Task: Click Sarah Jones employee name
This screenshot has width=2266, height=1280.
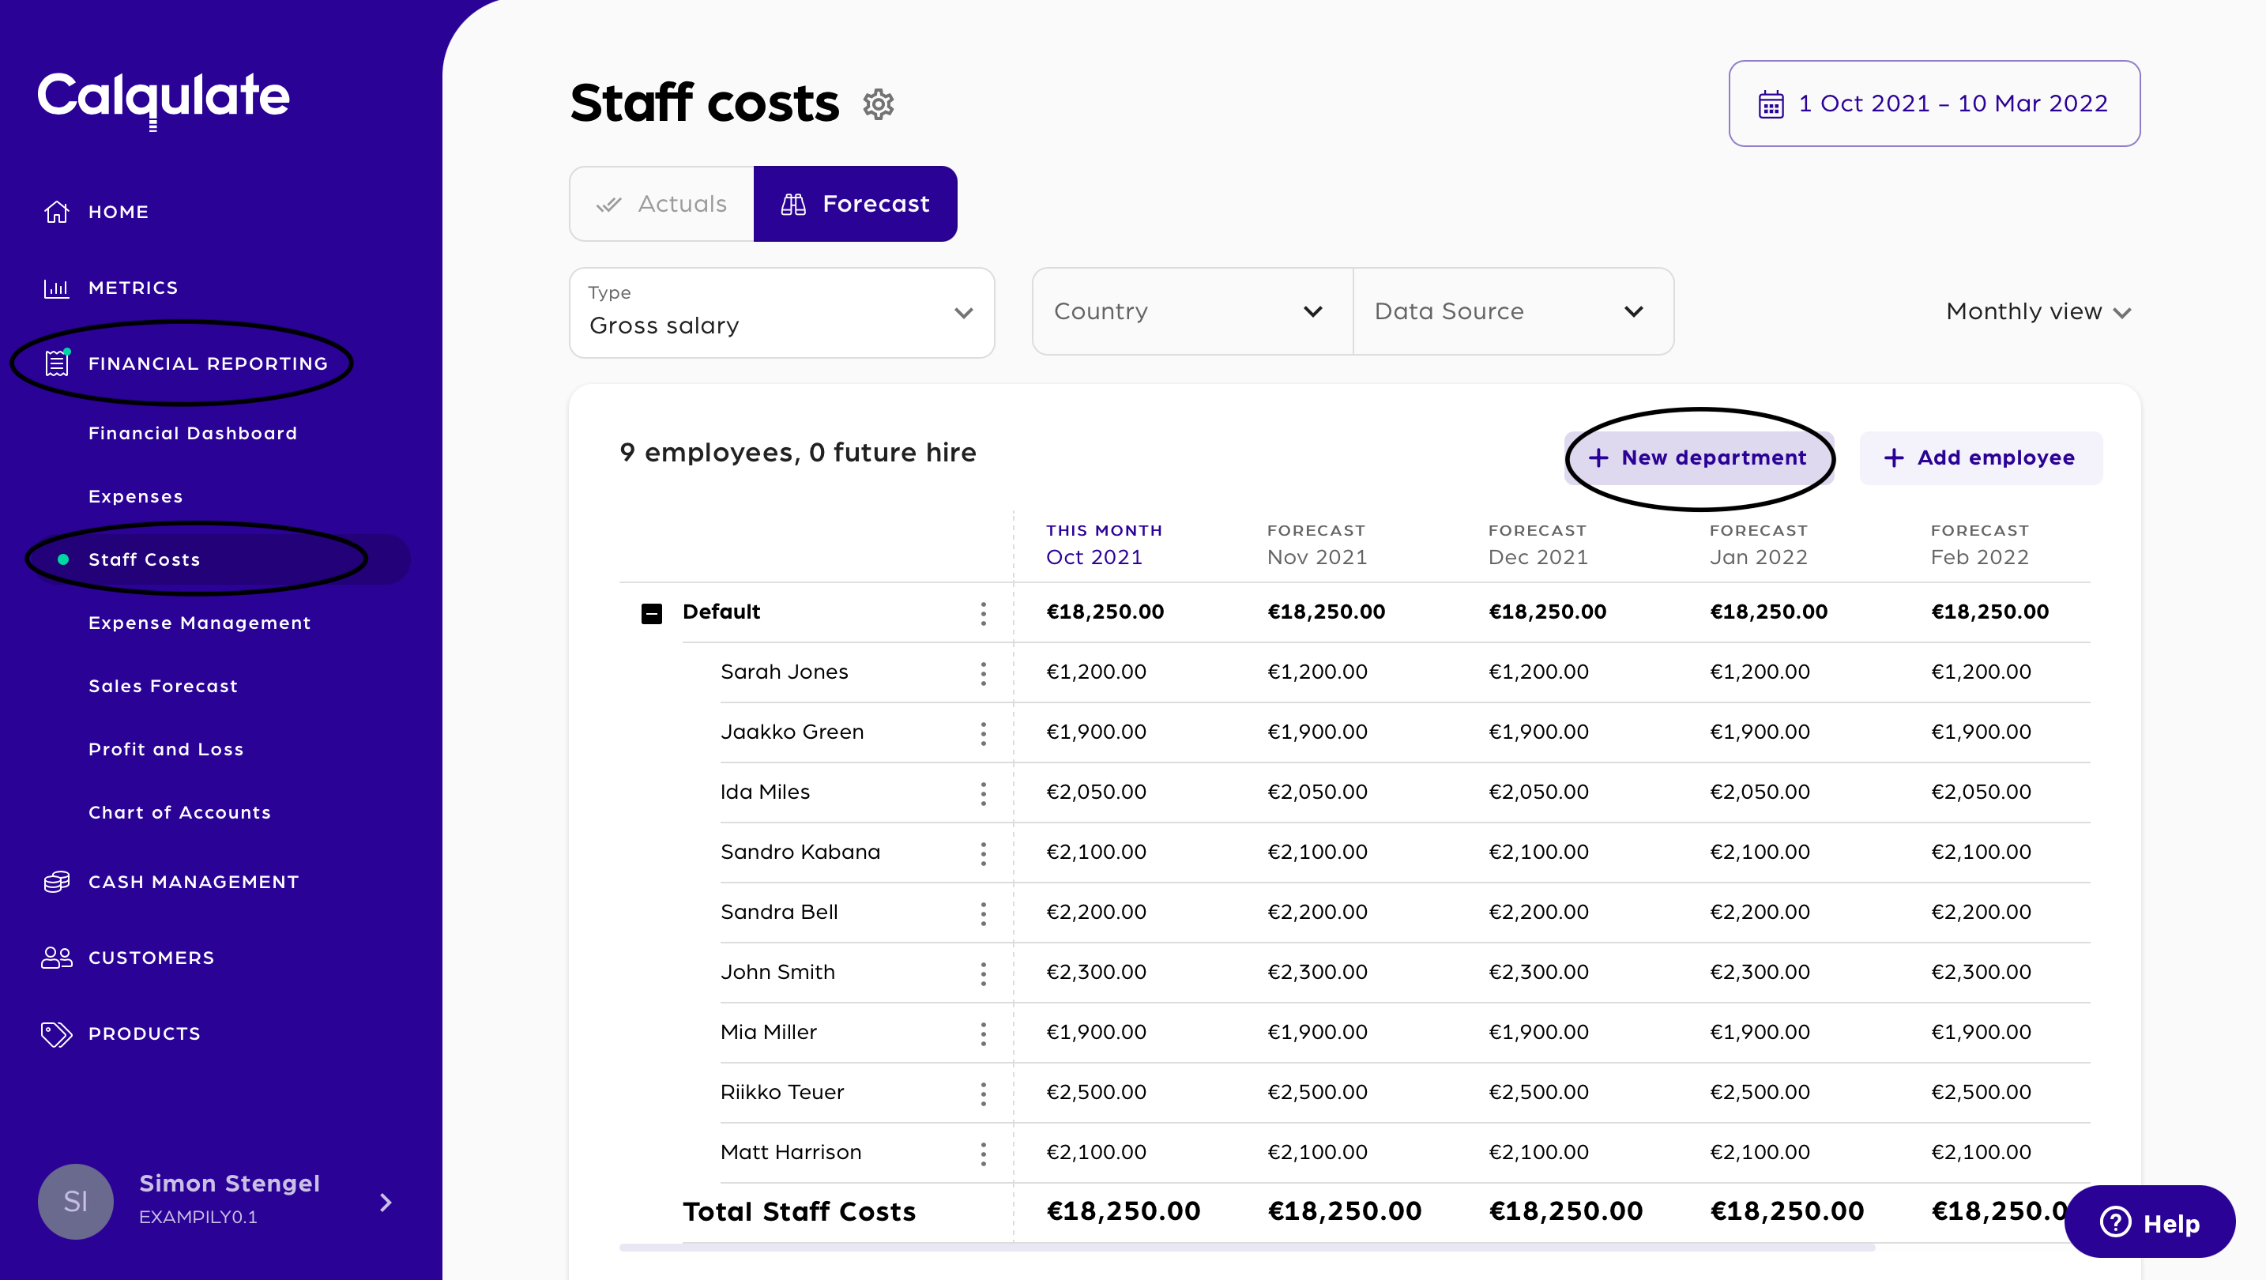Action: [x=784, y=672]
